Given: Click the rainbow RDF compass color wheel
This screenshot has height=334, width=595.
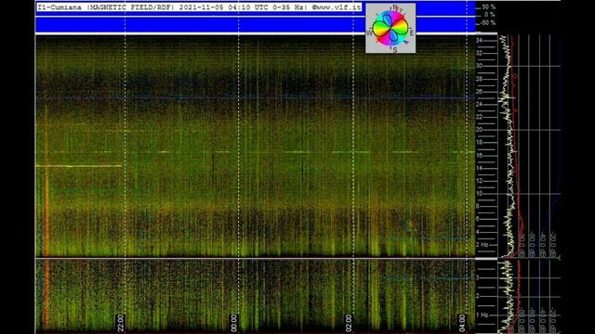Looking at the screenshot, I should pos(390,29).
